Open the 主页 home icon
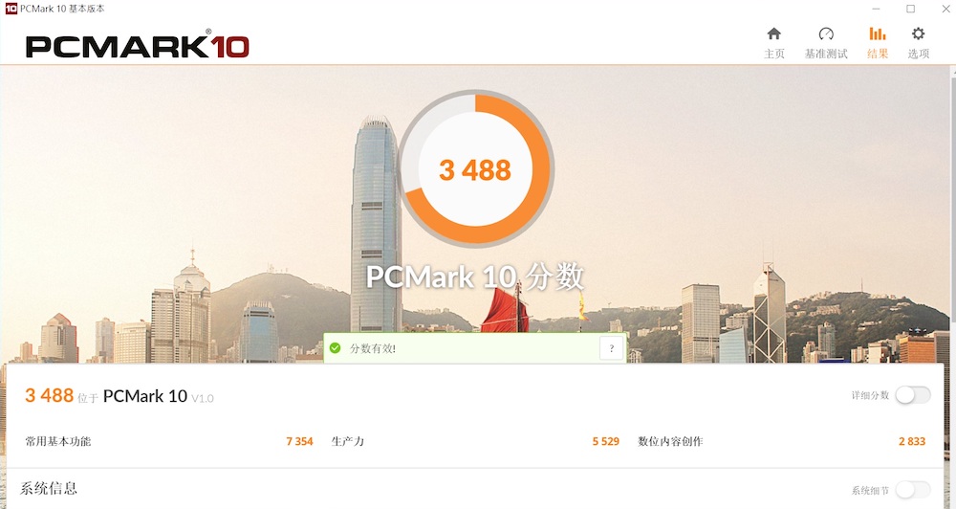The image size is (956, 509). pyautogui.click(x=773, y=33)
